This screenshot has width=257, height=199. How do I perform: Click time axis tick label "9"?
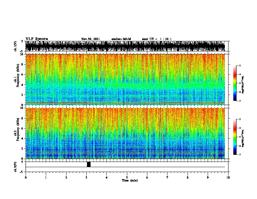[x=208, y=178]
